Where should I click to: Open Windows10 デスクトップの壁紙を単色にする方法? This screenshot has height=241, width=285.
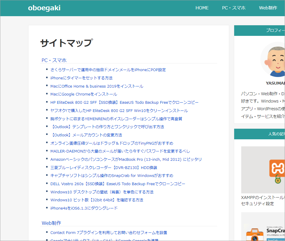pyautogui.click(x=102, y=192)
